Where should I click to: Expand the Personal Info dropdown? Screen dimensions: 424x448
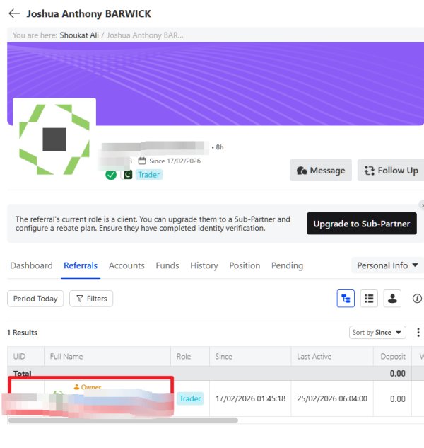pyautogui.click(x=387, y=265)
